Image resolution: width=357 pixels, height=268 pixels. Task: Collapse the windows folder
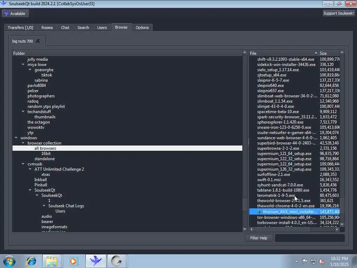(16, 138)
